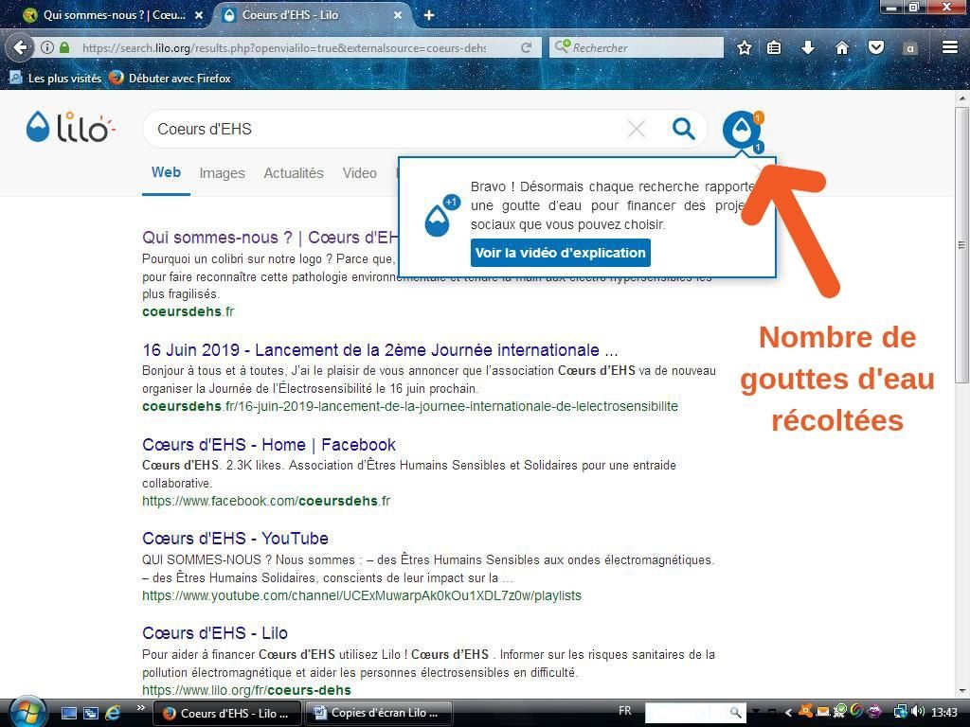Click the purple smiley face tray icon
This screenshot has width=970, height=727.
[875, 712]
